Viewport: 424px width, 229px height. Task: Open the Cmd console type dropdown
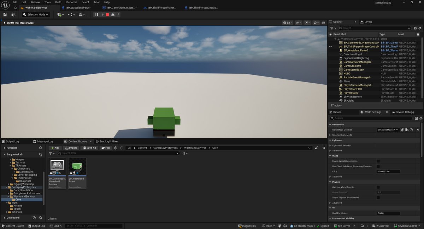(56, 226)
